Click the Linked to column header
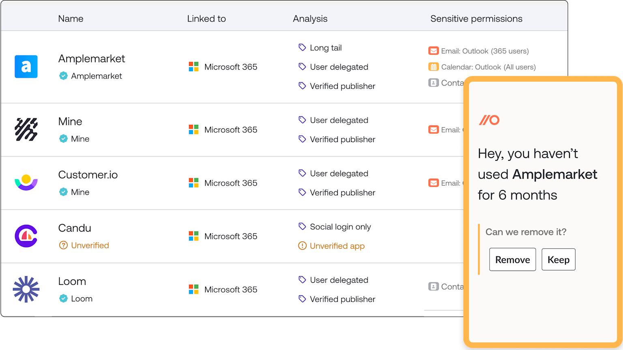Viewport: 623px width, 350px height. [206, 19]
